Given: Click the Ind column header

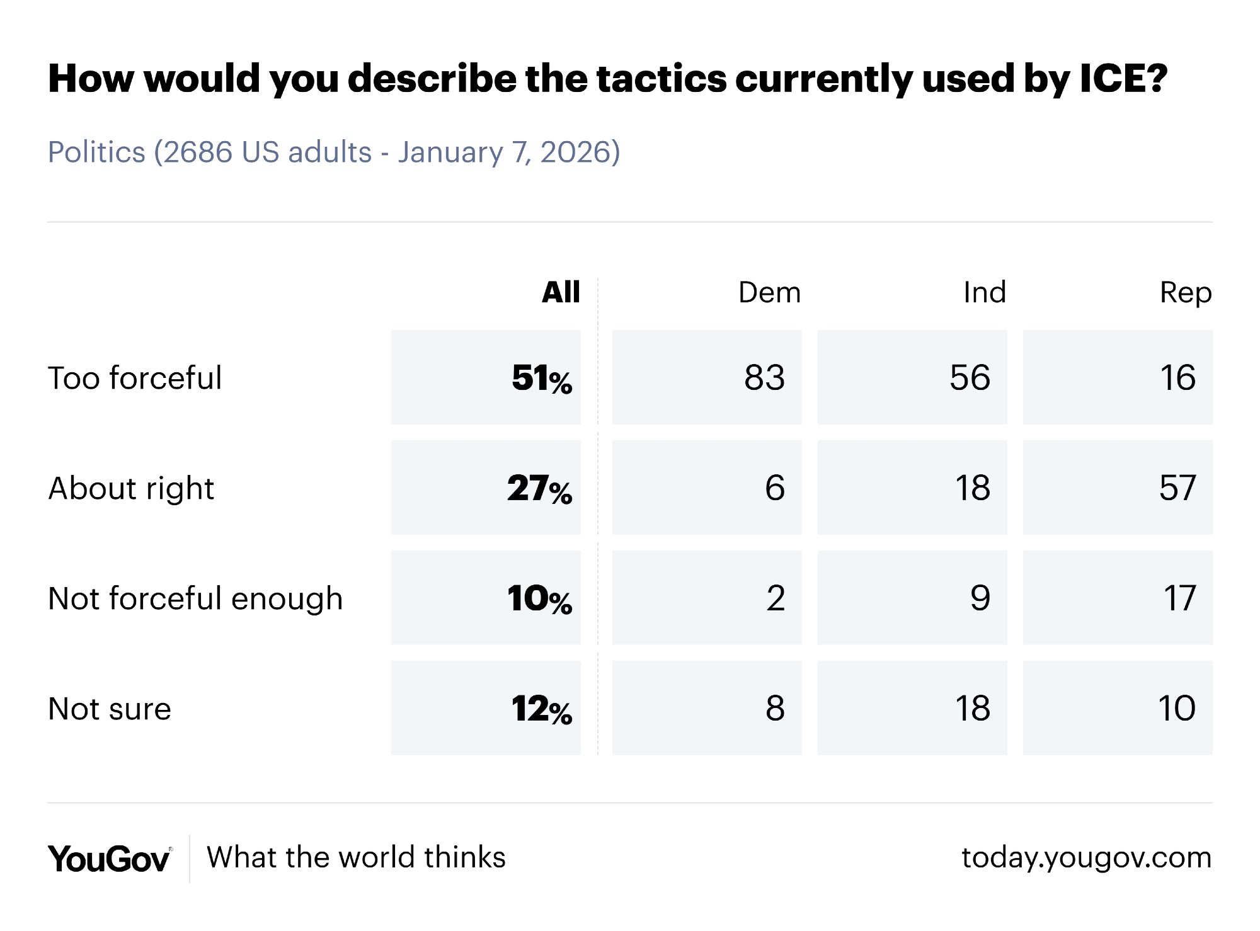Looking at the screenshot, I should point(985,292).
